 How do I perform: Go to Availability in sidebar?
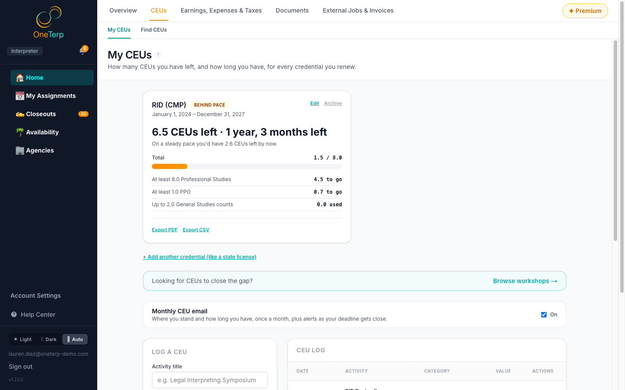pos(52,132)
